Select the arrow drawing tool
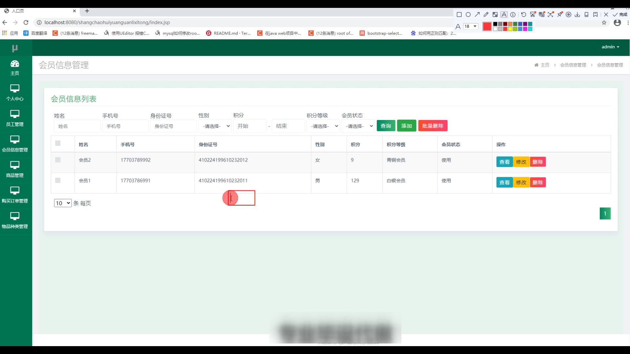This screenshot has height=354, width=630. click(x=477, y=14)
